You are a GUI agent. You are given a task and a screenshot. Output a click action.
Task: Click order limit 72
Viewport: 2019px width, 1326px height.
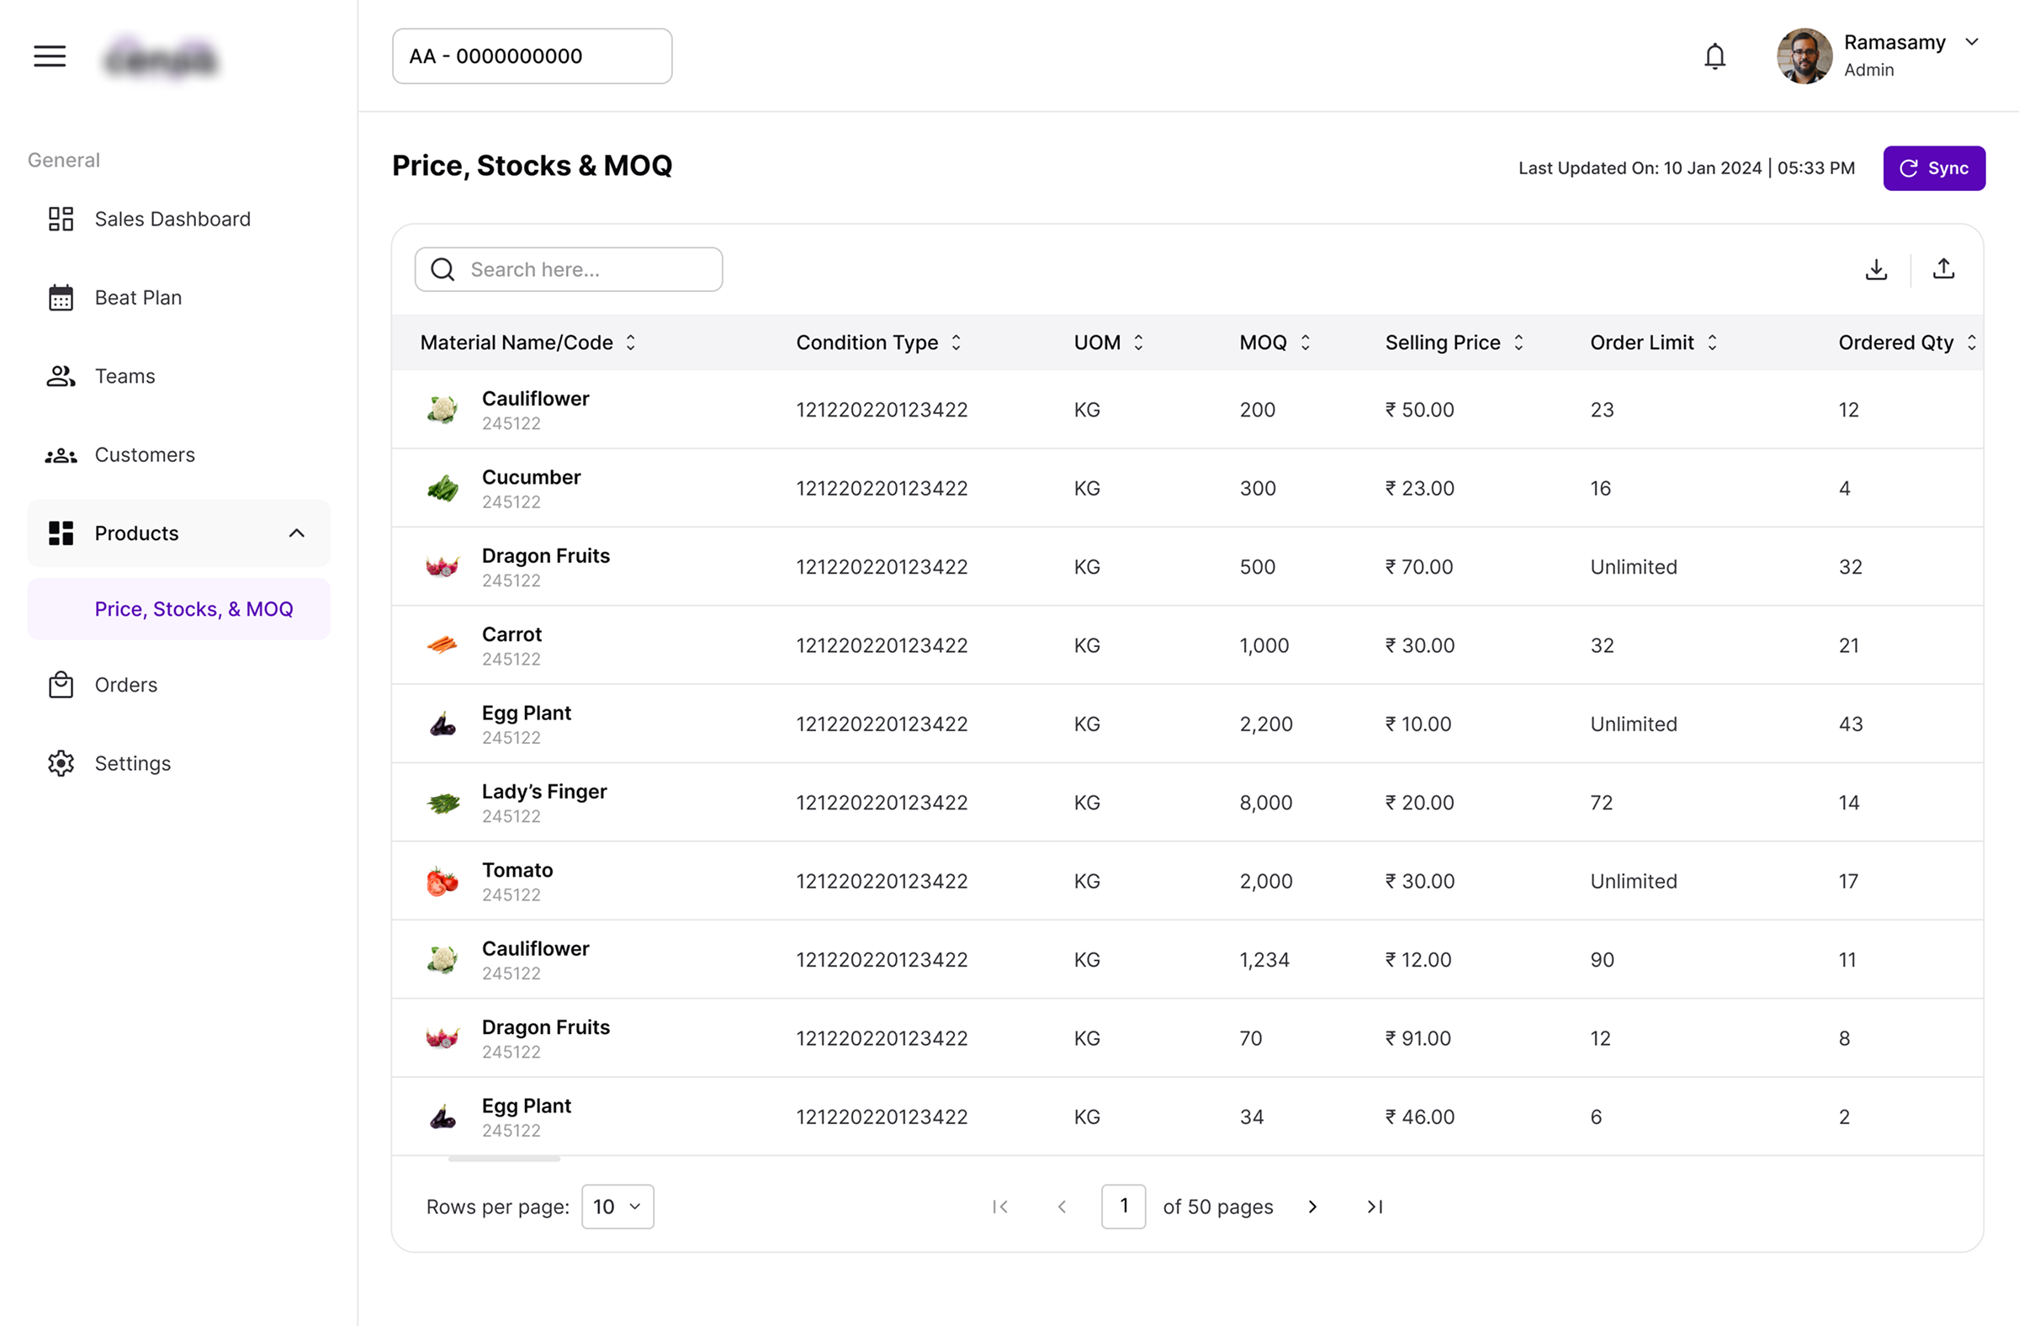point(1601,803)
